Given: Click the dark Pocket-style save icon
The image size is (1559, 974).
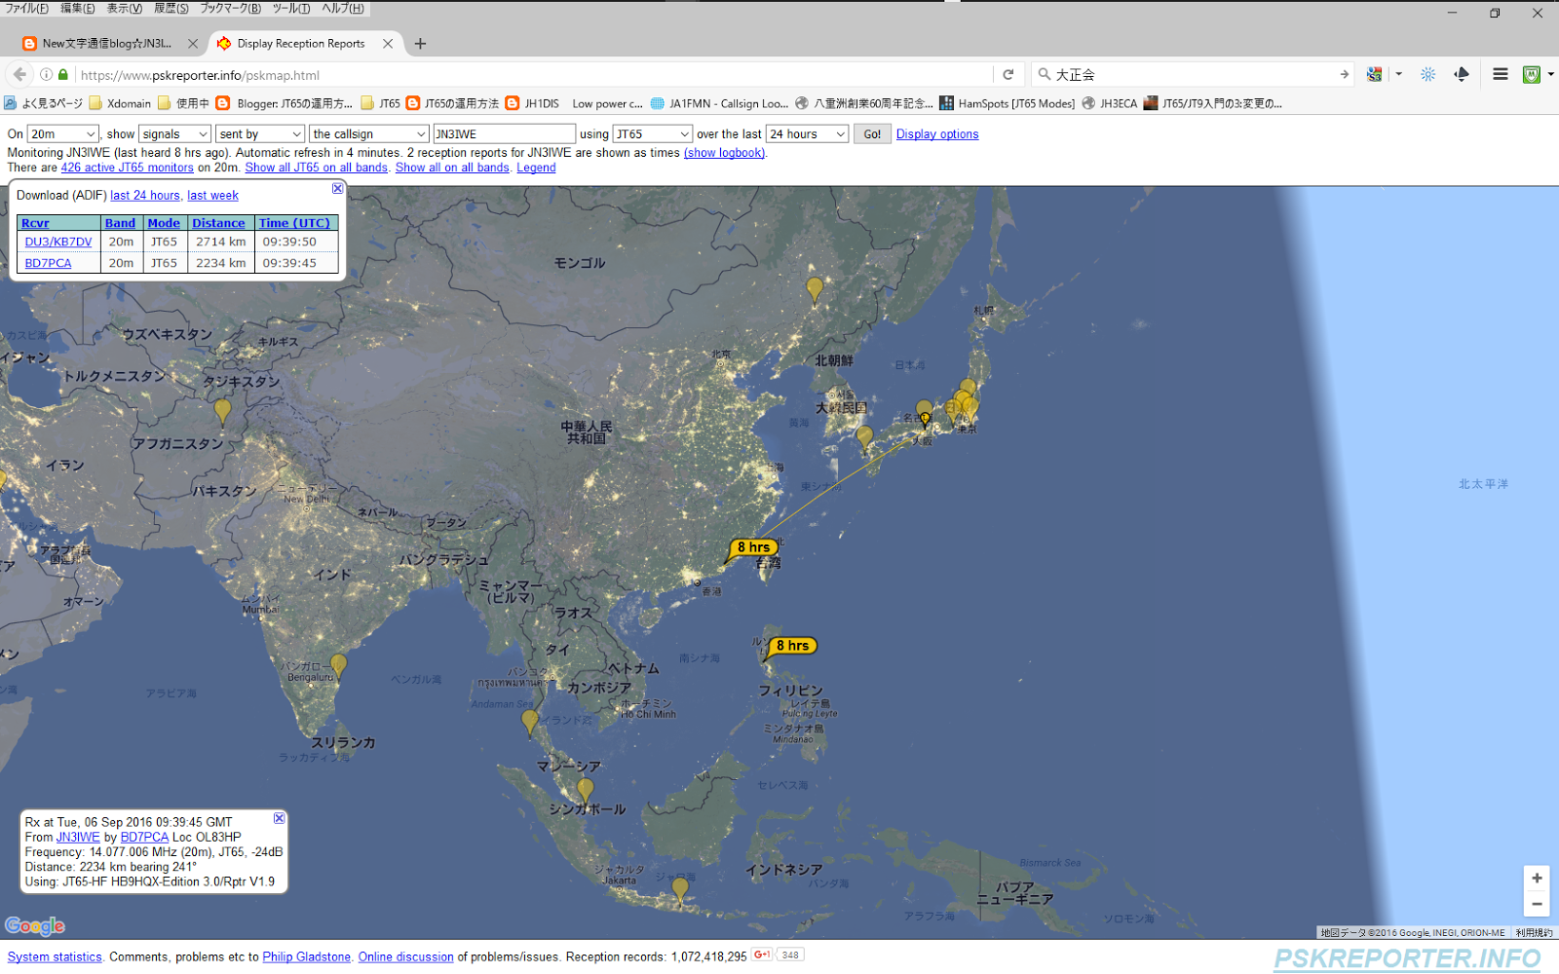Looking at the screenshot, I should [1461, 74].
